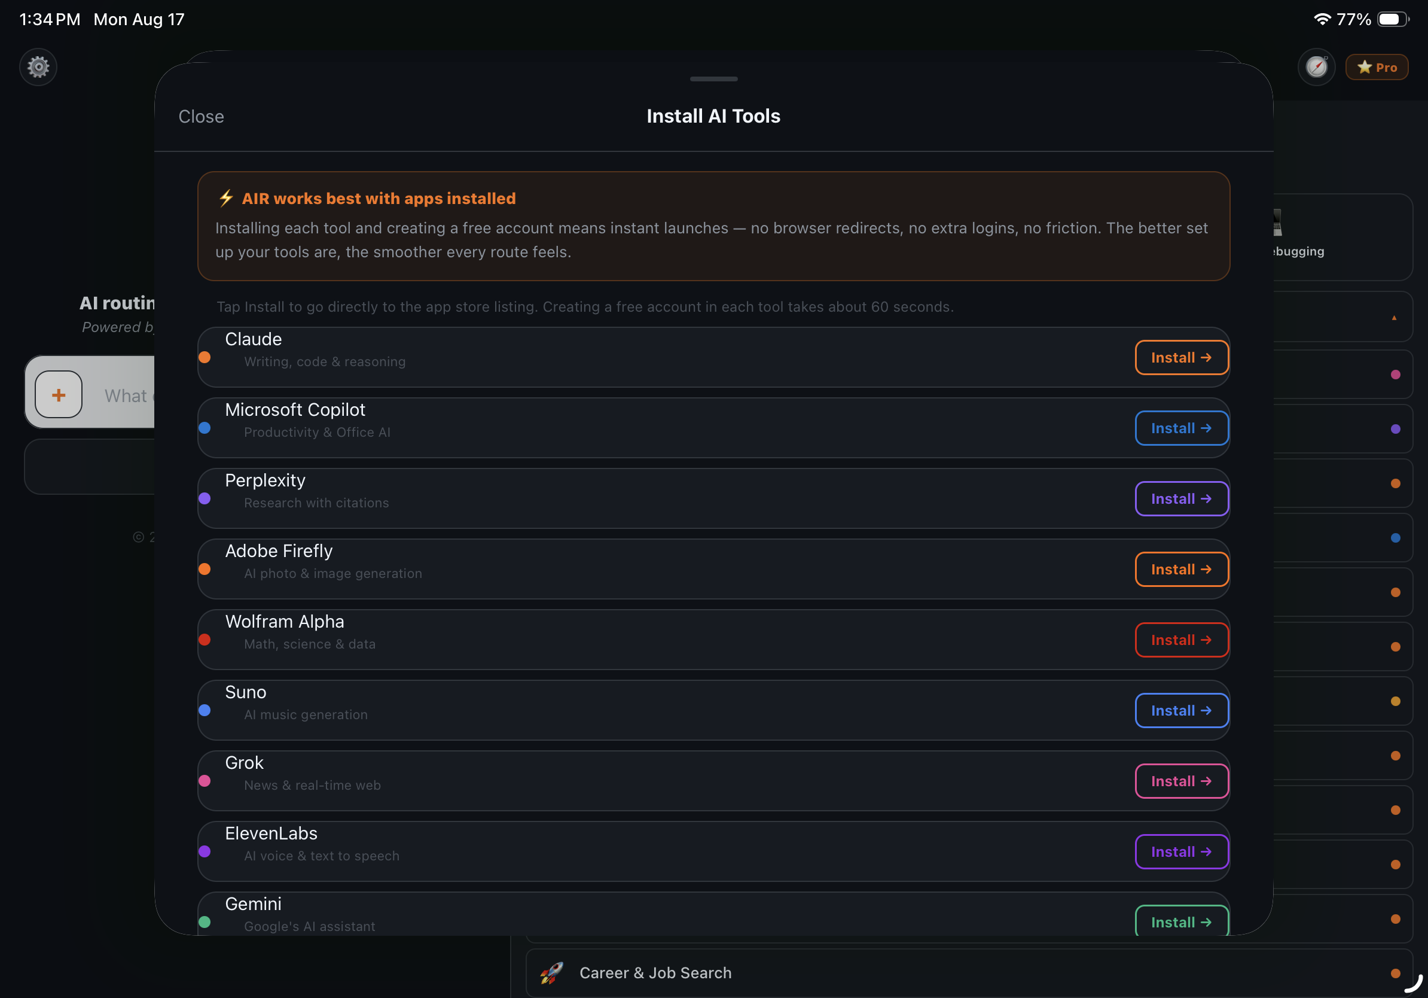Image resolution: width=1428 pixels, height=998 pixels.
Task: Open the settings gear icon
Action: pos(38,66)
